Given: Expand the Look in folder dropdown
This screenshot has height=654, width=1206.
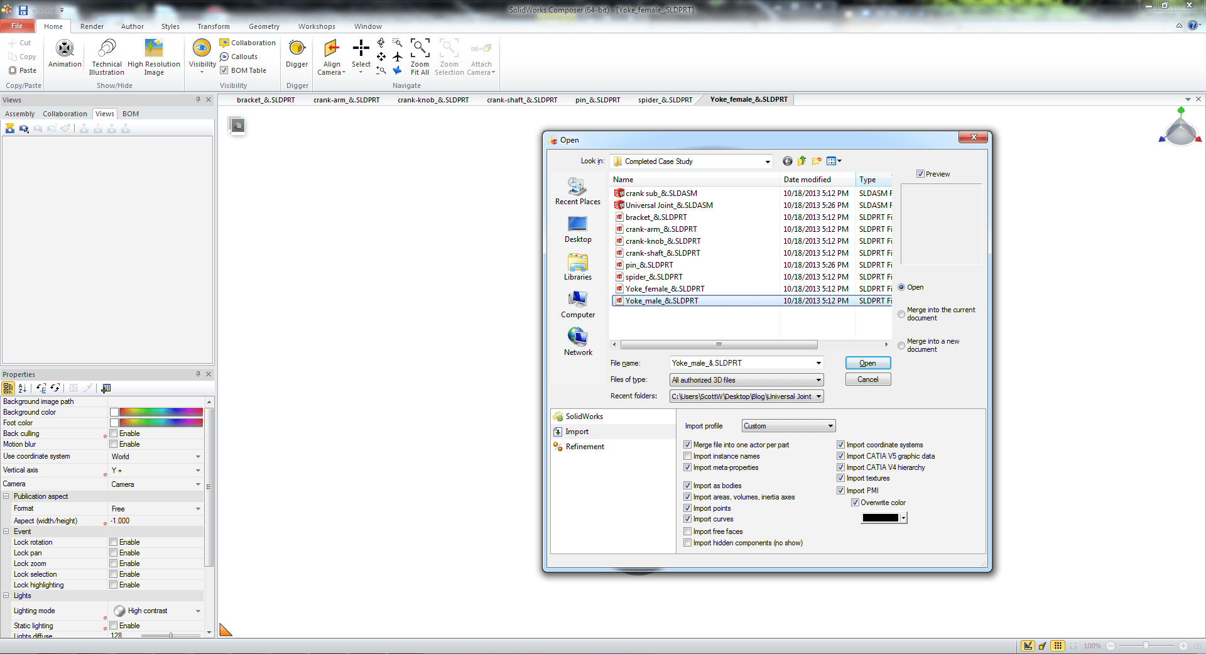Looking at the screenshot, I should 767,161.
